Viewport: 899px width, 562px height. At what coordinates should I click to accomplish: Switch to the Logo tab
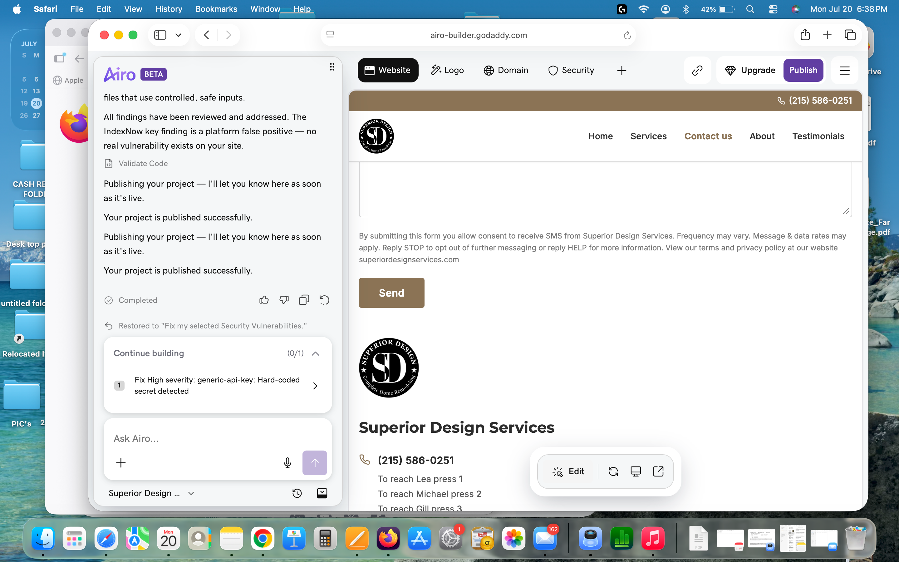[447, 70]
